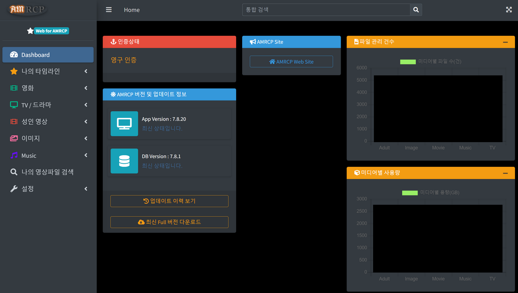This screenshot has width=518, height=293.
Task: Select Dashboard in the sidebar
Action: click(48, 55)
